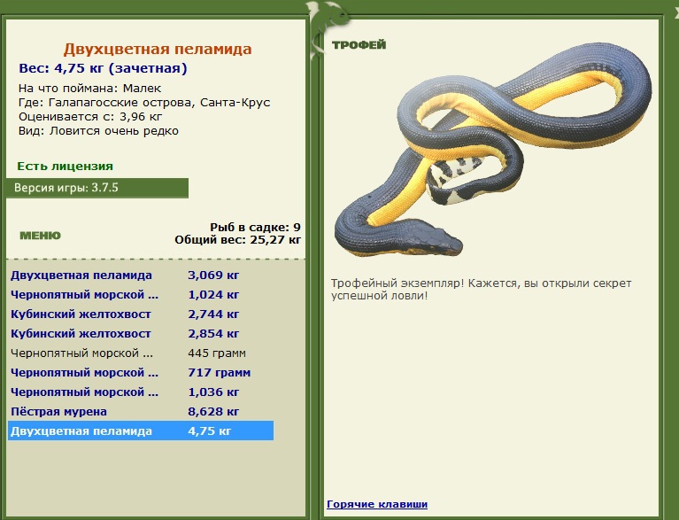Click the Рыб в садке: 9 counter

pyautogui.click(x=255, y=227)
